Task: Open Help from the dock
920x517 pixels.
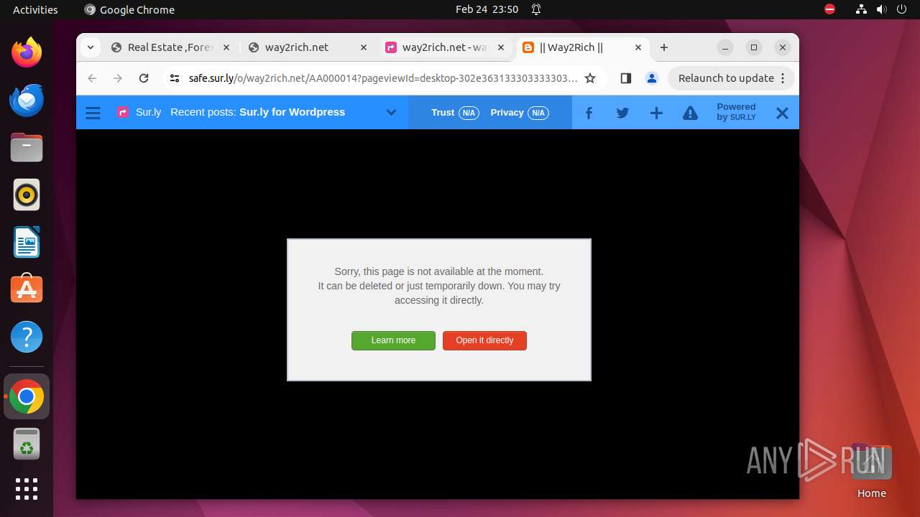Action: (27, 337)
